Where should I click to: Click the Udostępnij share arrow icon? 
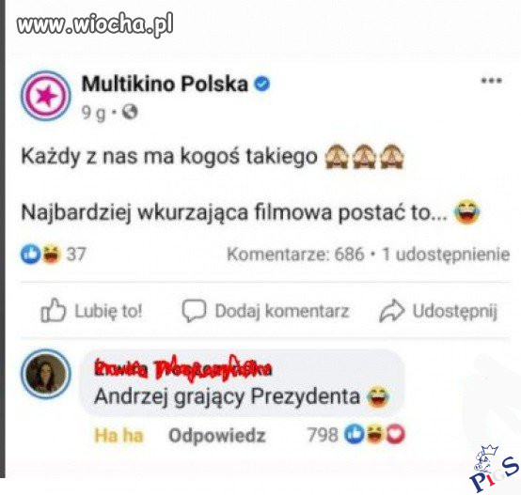[392, 311]
